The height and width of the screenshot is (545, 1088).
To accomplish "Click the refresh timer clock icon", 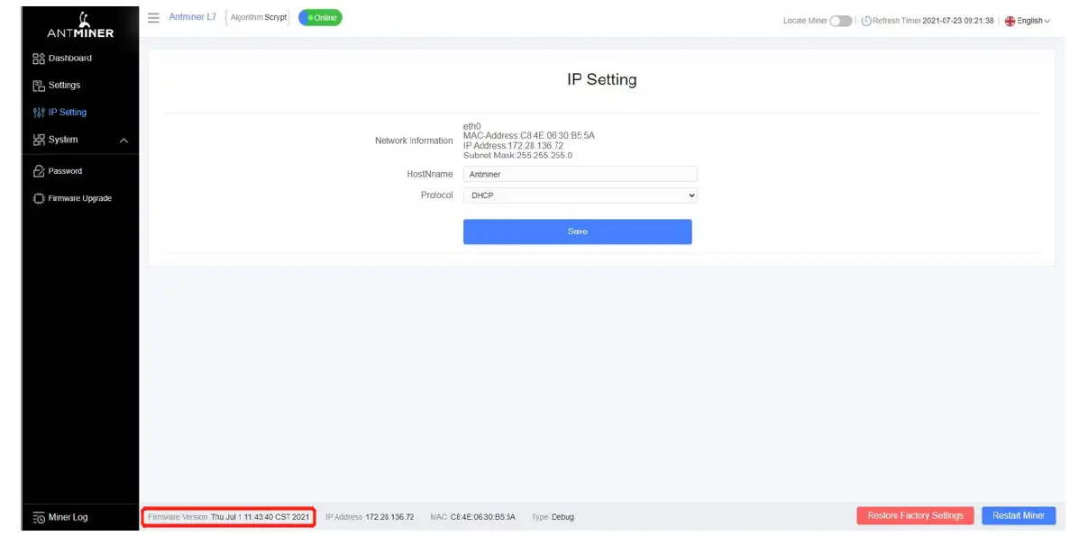I will pyautogui.click(x=866, y=21).
